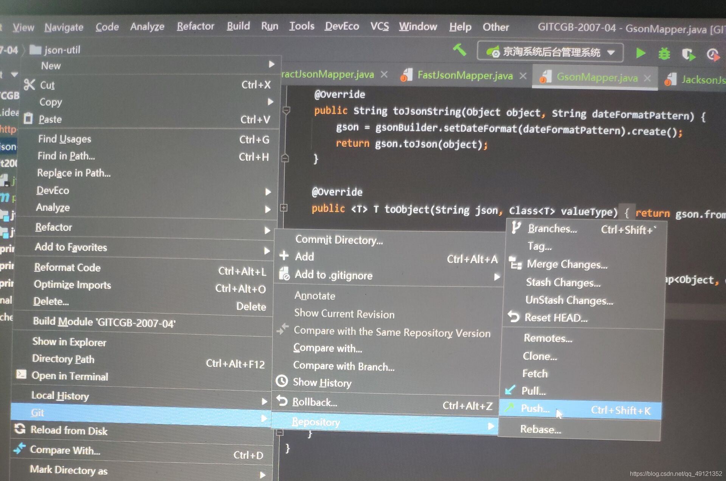Choose Stash Changes... from the submenu
The width and height of the screenshot is (726, 481).
pyautogui.click(x=563, y=283)
